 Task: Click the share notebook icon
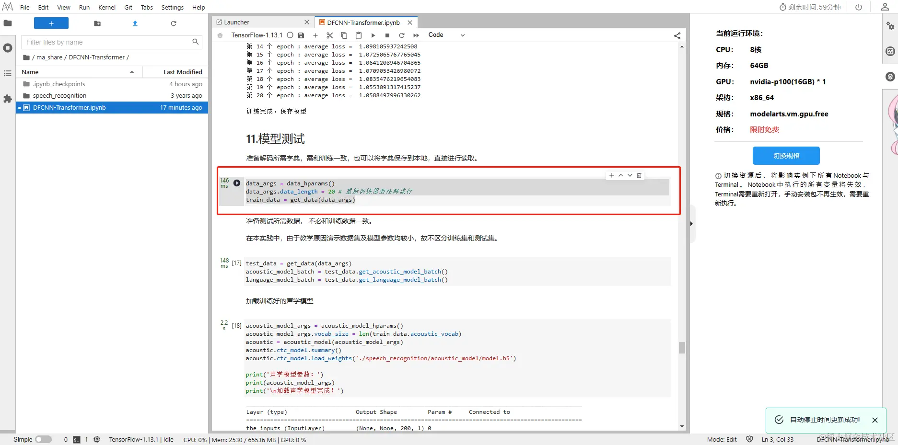point(677,35)
